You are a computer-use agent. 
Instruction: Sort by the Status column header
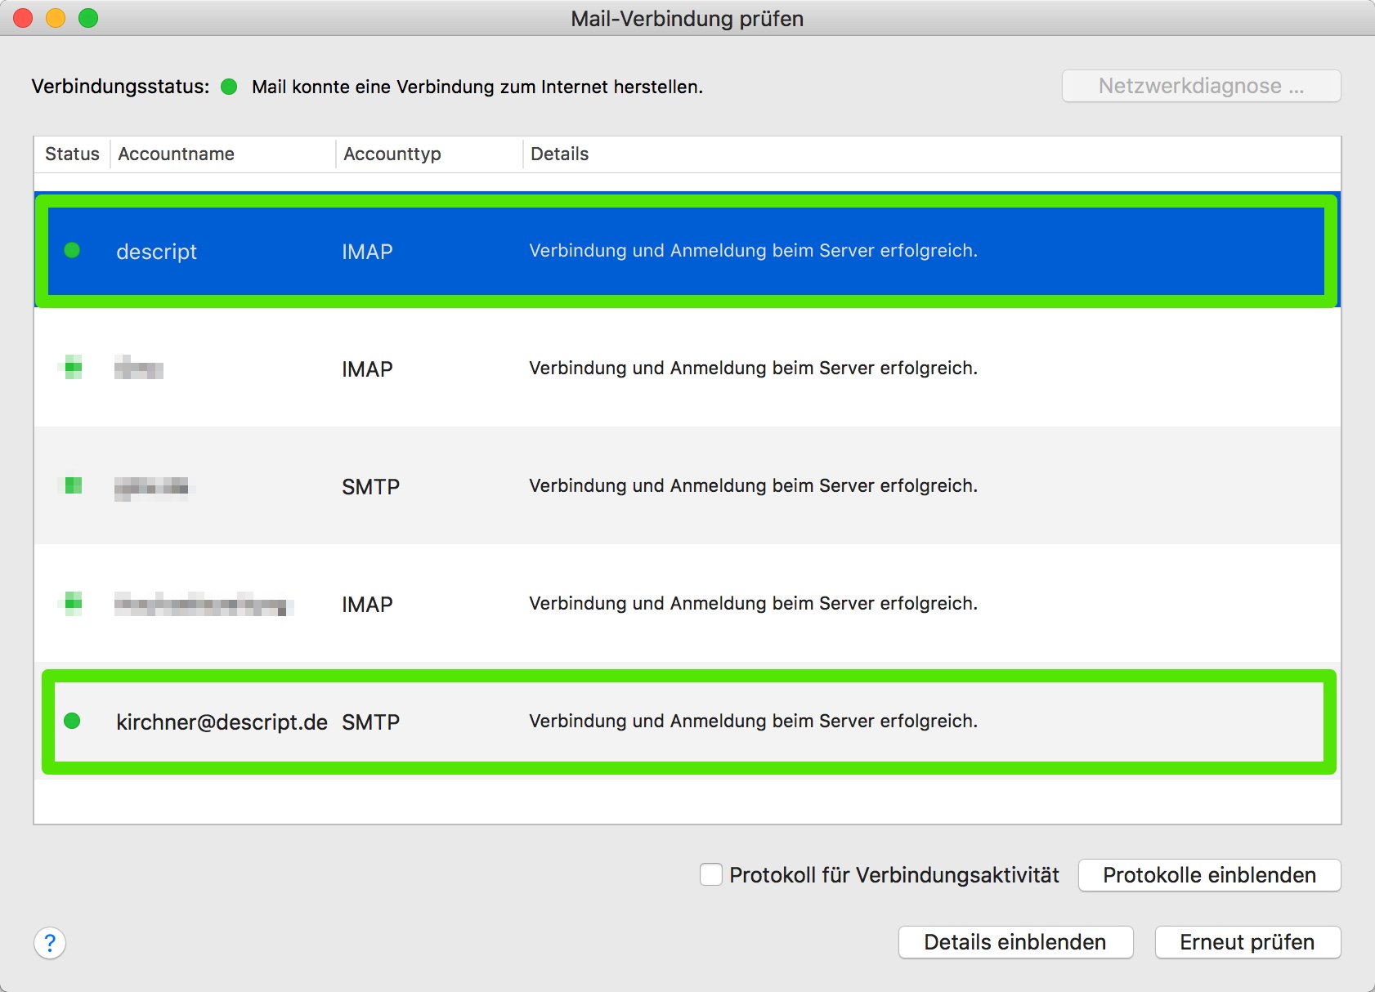pos(72,154)
